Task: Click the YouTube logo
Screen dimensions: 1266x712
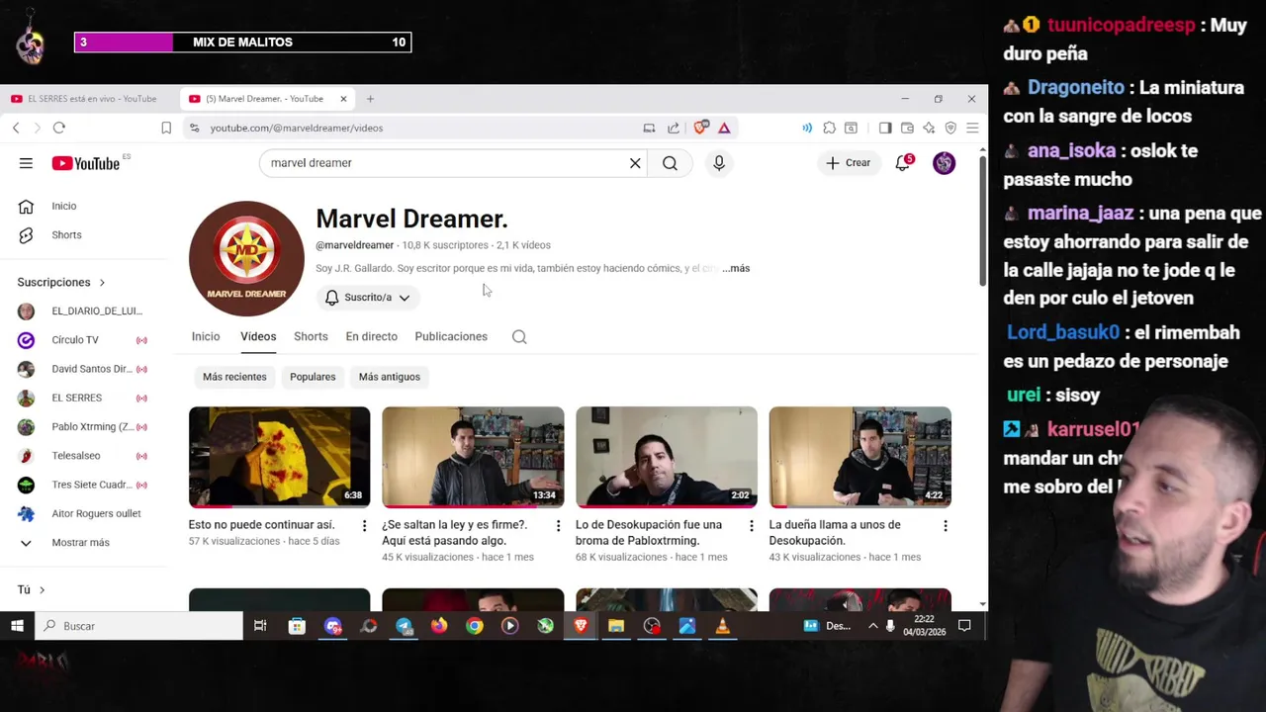Action: (85, 163)
